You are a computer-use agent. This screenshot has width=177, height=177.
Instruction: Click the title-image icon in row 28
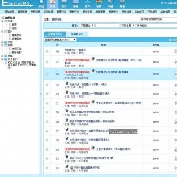tap(67, 120)
